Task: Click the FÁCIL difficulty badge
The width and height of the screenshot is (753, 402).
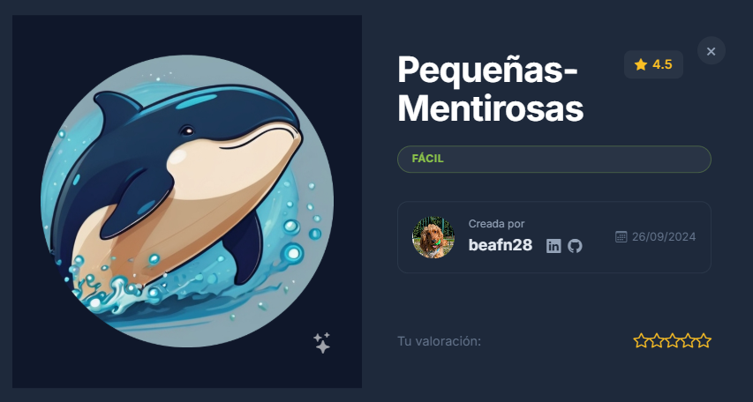Action: [553, 159]
